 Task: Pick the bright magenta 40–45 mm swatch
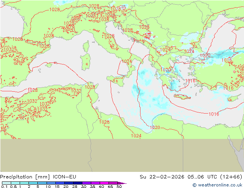pos(104,183)
